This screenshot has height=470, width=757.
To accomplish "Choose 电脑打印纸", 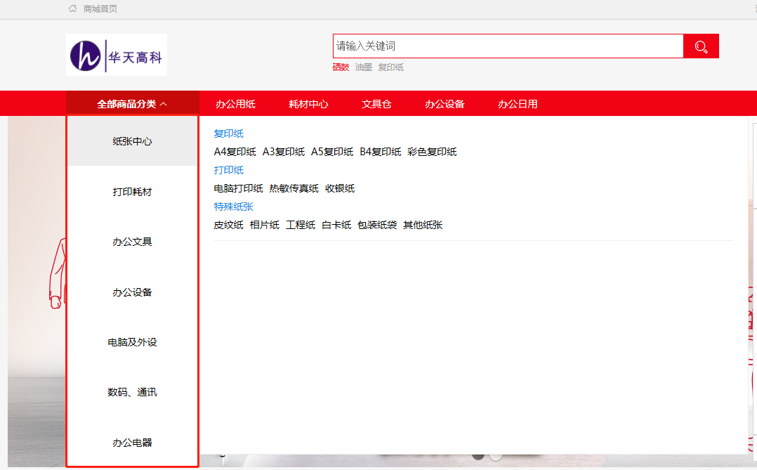I will pyautogui.click(x=239, y=188).
